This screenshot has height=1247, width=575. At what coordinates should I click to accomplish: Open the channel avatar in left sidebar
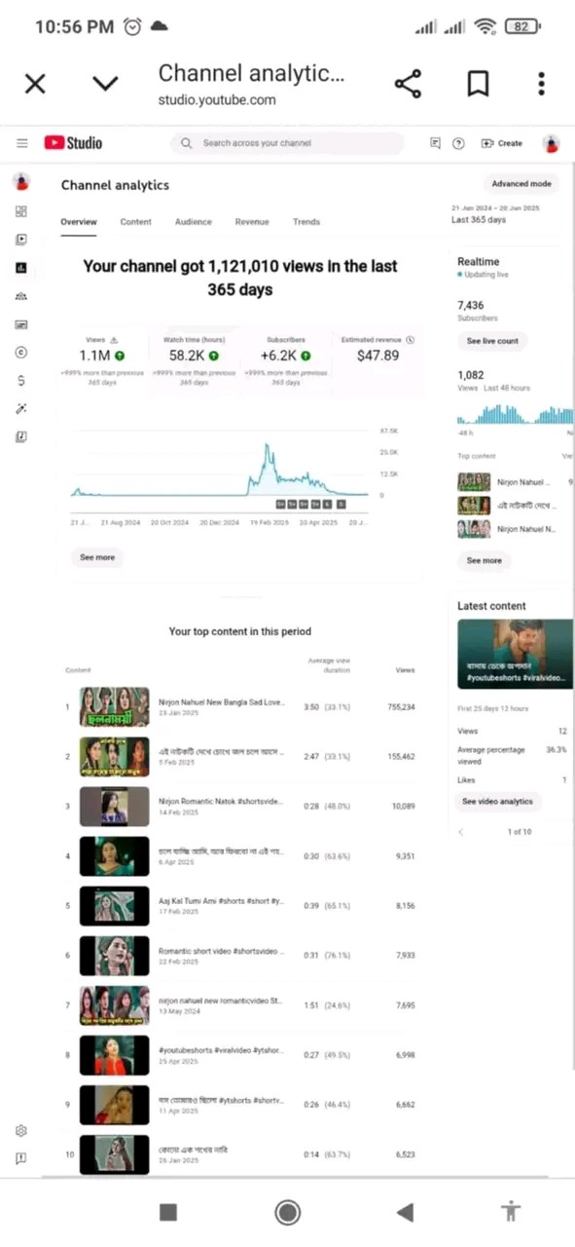[21, 182]
